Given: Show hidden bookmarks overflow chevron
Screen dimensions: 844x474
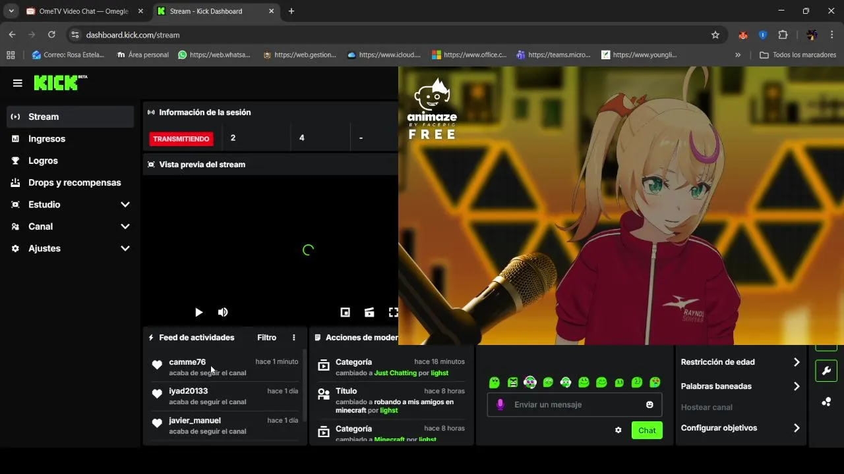Looking at the screenshot, I should coord(738,55).
